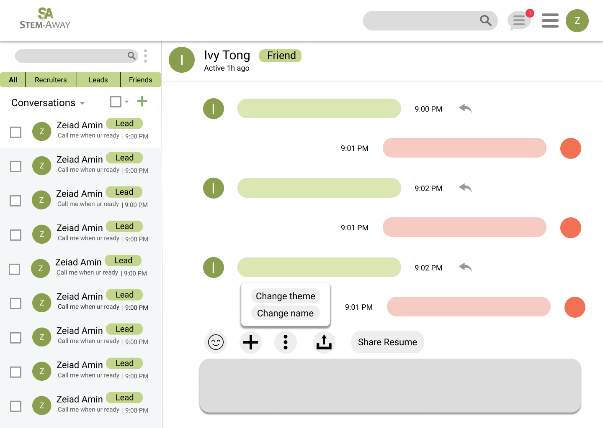This screenshot has height=428, width=603.
Task: Open the arrow next to select-all checkbox
Action: [x=126, y=102]
